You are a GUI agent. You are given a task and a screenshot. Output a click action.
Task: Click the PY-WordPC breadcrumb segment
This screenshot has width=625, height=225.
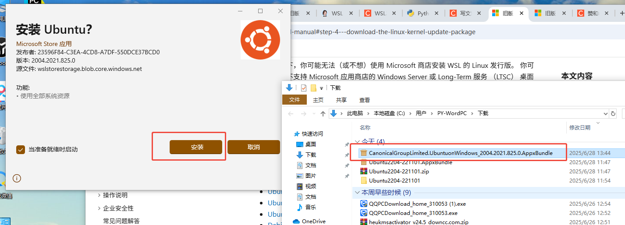[x=451, y=113]
